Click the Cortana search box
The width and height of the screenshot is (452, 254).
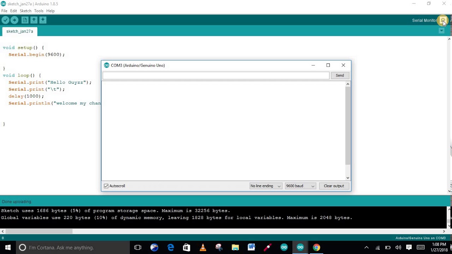tap(73, 247)
